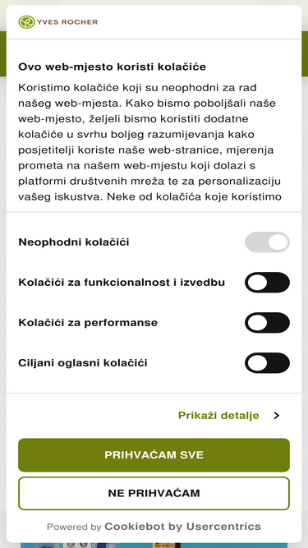Click the Yves Rocher wordmark text

(67, 22)
